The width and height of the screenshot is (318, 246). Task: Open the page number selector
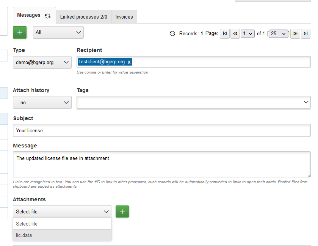point(248,33)
